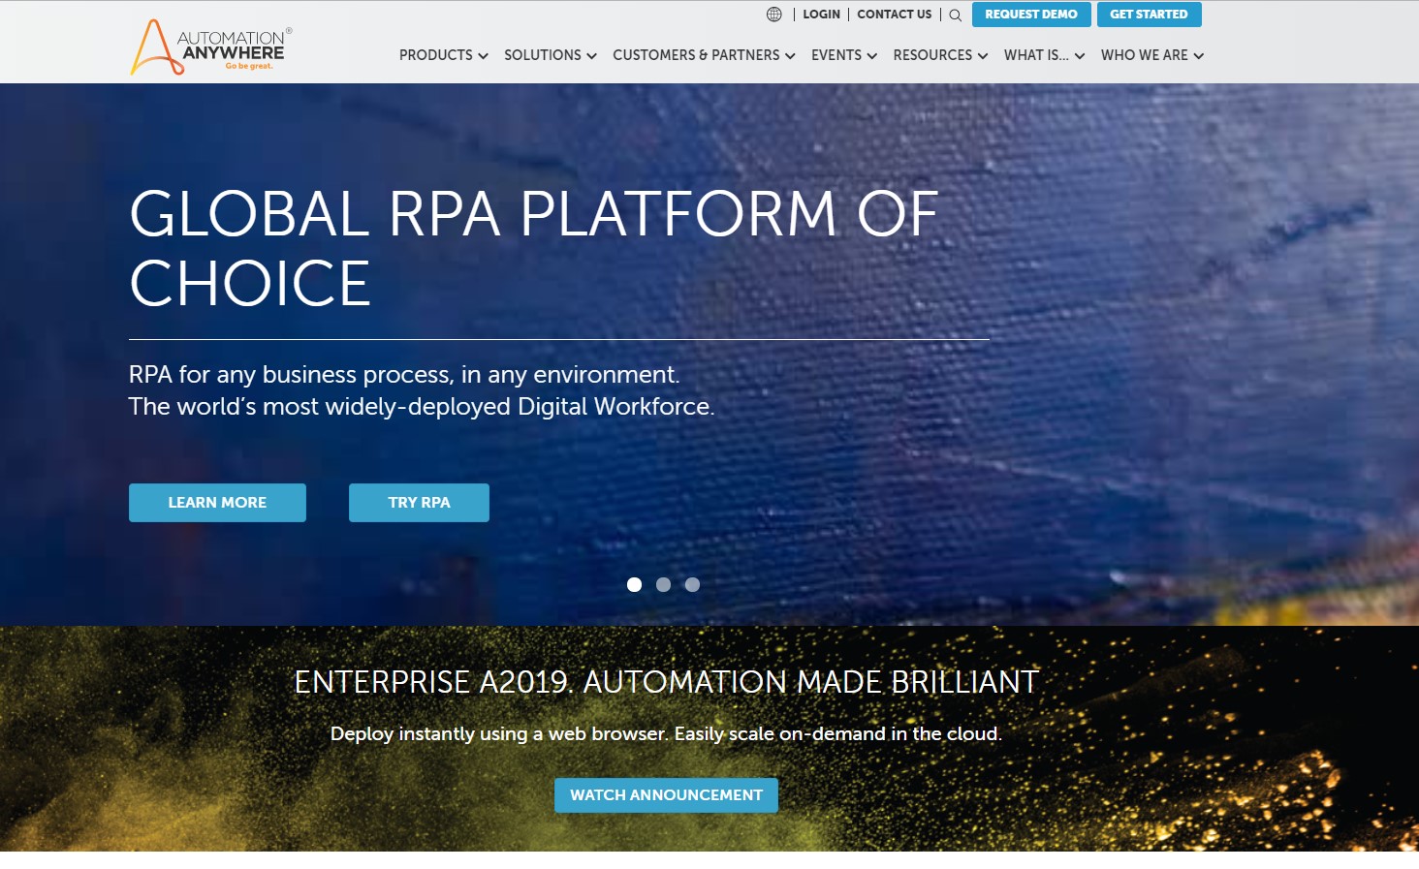Screen dimensions: 1419x869
Task: Click the WATCH ANNOUNCEMENT button
Action: tap(666, 795)
